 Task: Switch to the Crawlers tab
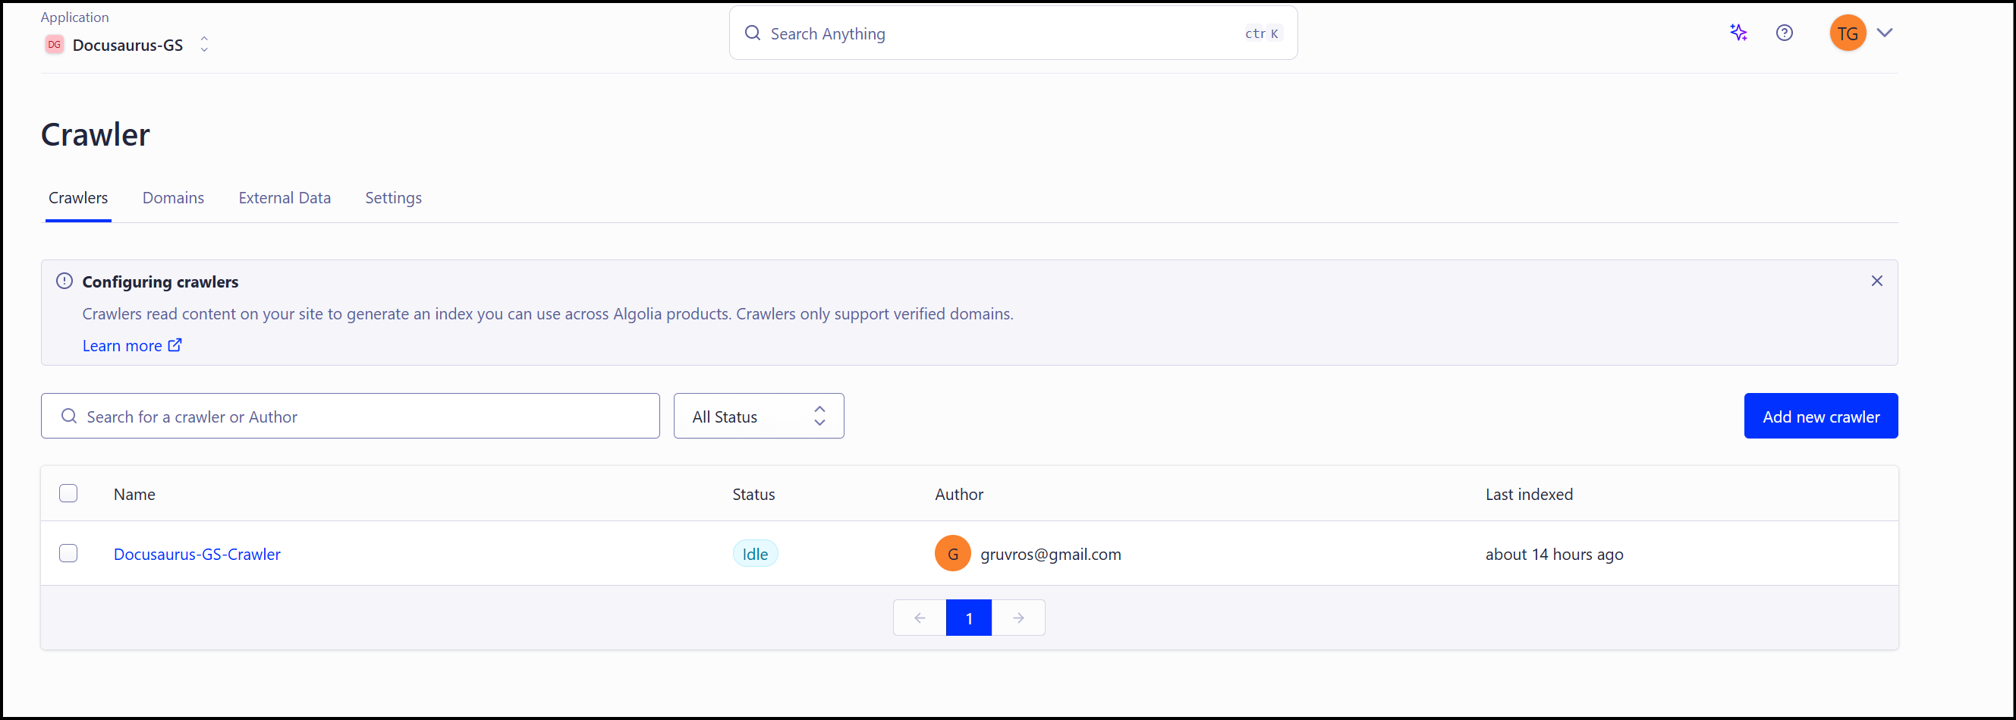pyautogui.click(x=78, y=198)
